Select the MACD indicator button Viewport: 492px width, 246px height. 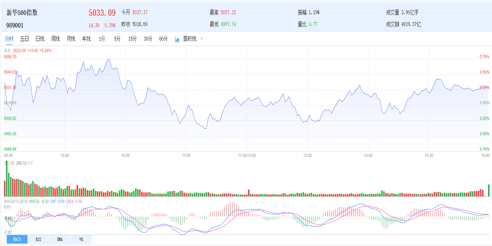(x=17, y=240)
